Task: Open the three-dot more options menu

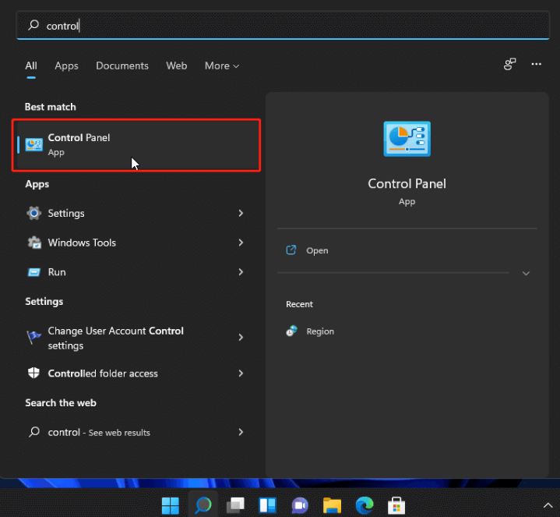Action: (536, 64)
